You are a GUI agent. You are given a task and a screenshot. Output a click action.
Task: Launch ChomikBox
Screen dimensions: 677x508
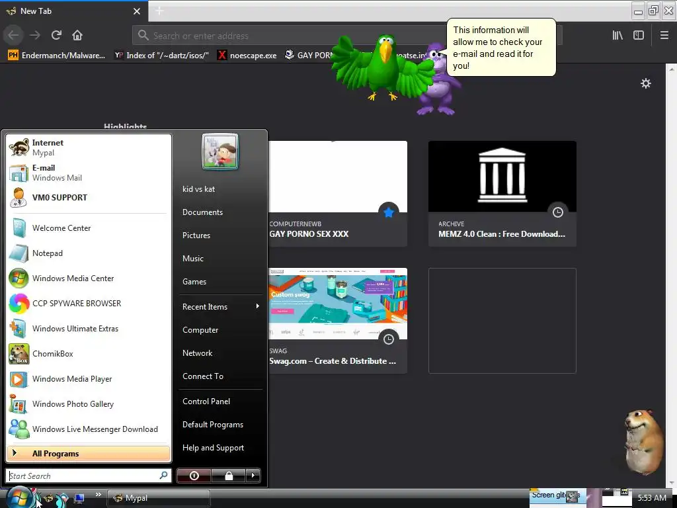click(x=89, y=354)
